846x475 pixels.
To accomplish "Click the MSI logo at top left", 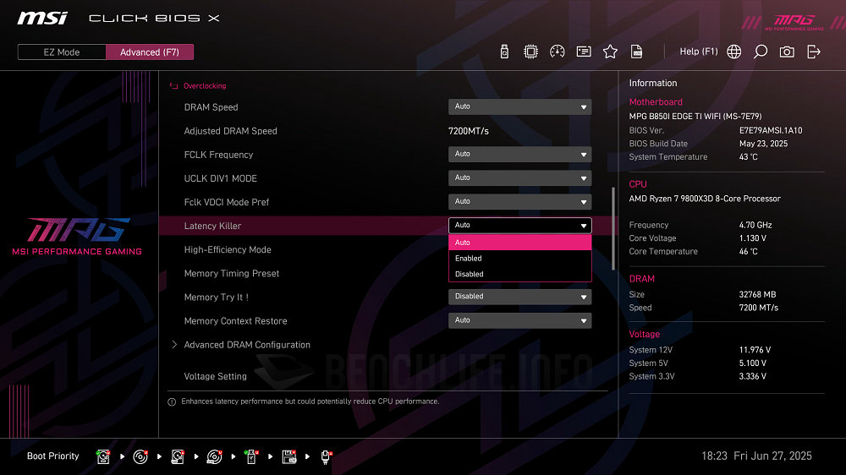I will 42,19.
